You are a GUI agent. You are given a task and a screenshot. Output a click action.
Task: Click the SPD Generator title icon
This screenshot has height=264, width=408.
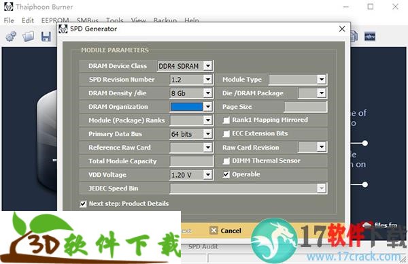point(63,29)
